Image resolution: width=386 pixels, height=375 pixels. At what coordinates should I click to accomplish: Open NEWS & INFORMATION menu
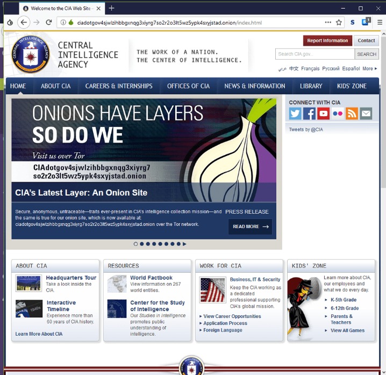255,86
